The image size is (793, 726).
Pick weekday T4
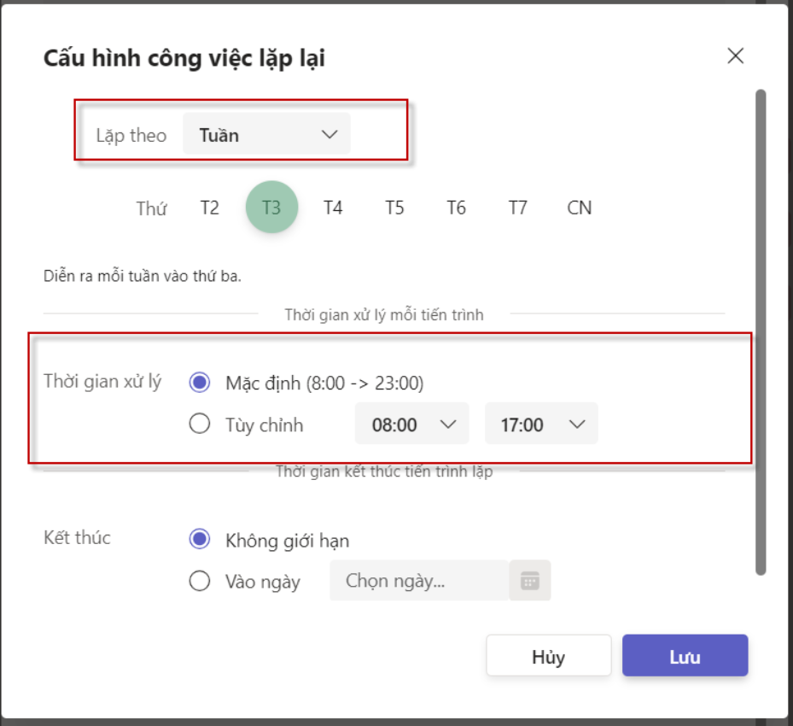333,208
